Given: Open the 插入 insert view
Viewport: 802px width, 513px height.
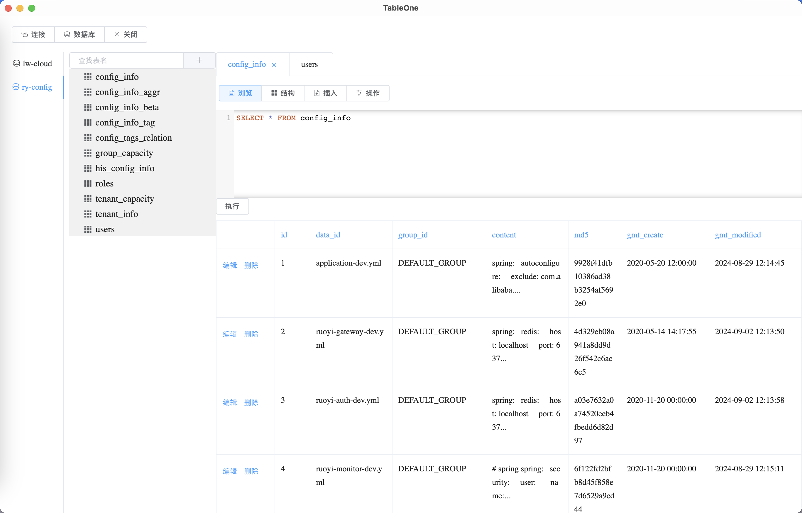Looking at the screenshot, I should pyautogui.click(x=325, y=93).
